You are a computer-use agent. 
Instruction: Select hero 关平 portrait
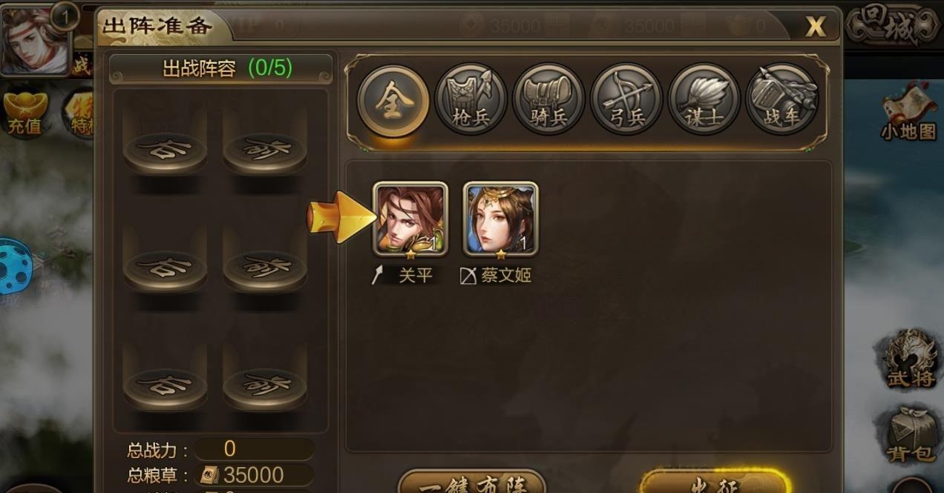click(410, 219)
